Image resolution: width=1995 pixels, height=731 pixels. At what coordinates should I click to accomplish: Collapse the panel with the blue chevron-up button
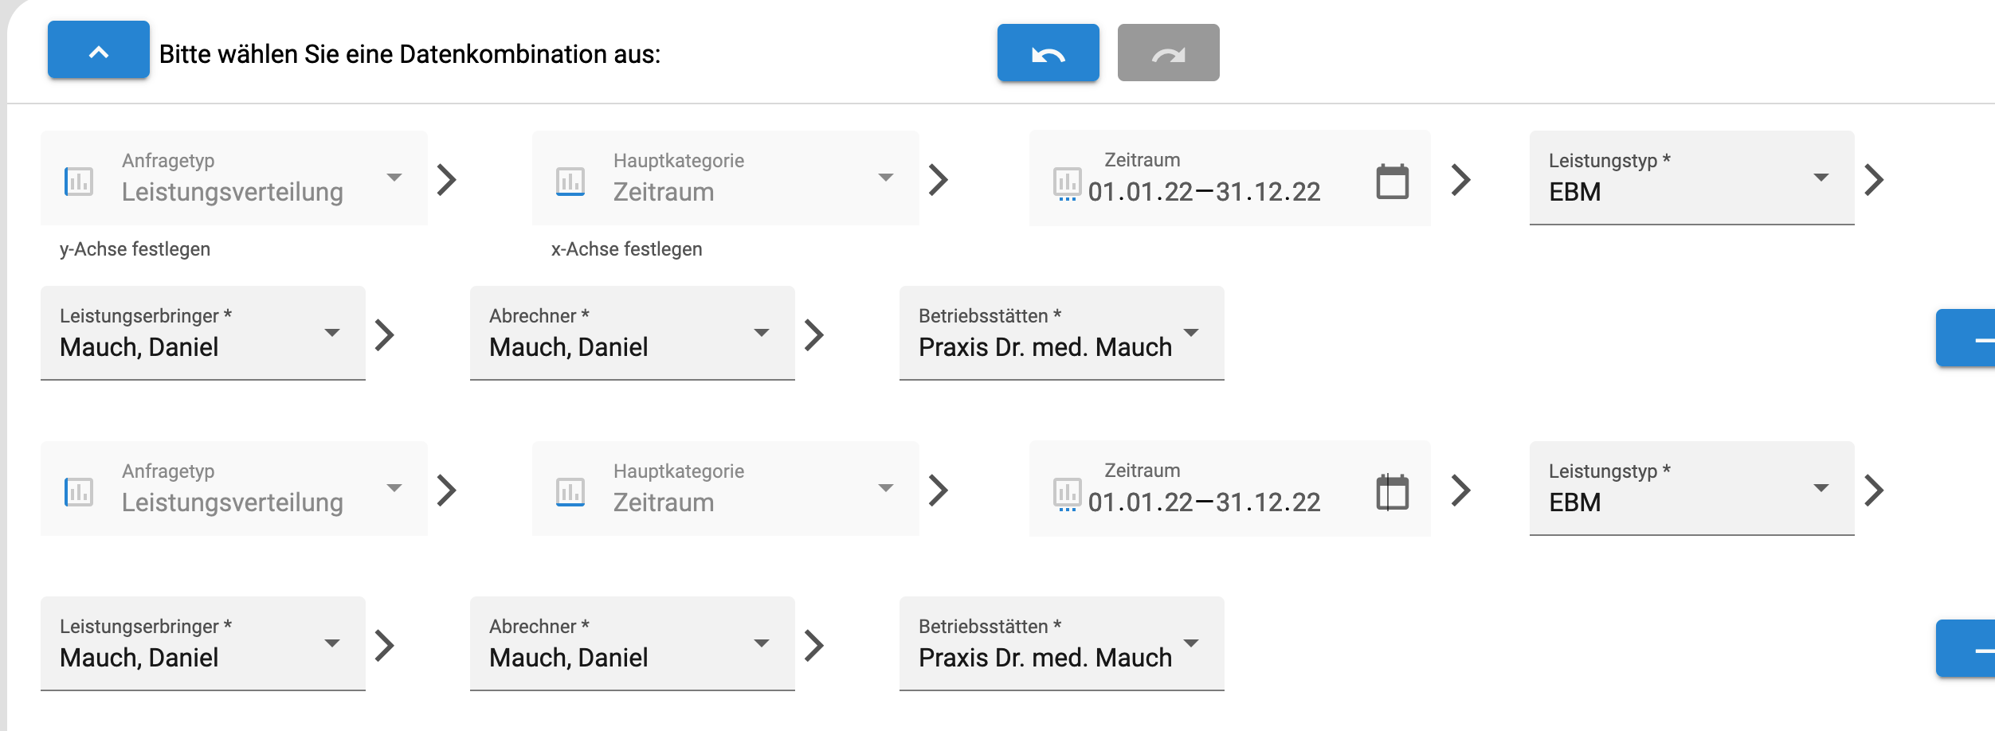point(99,49)
